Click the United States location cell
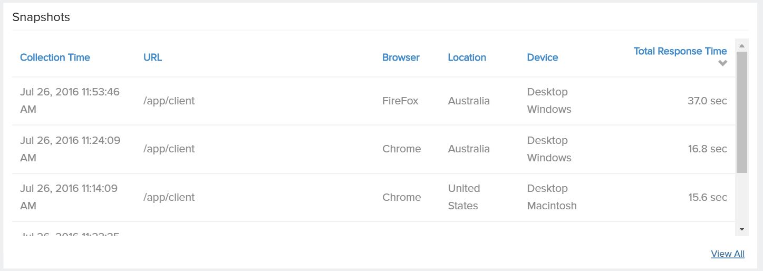 click(463, 197)
